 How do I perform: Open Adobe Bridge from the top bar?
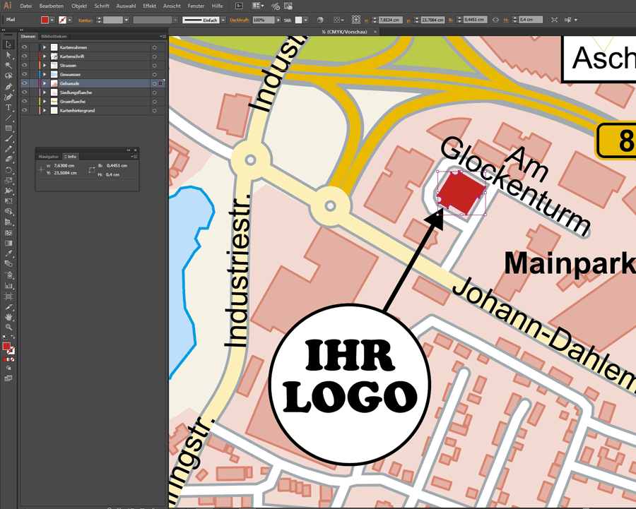[239, 6]
